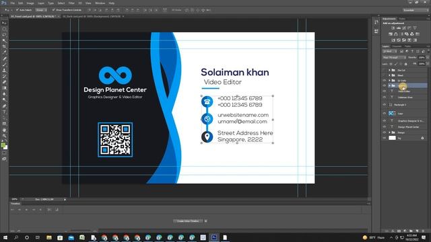The width and height of the screenshot is (431, 242).
Task: Open Windows Start menu
Action: point(5,237)
